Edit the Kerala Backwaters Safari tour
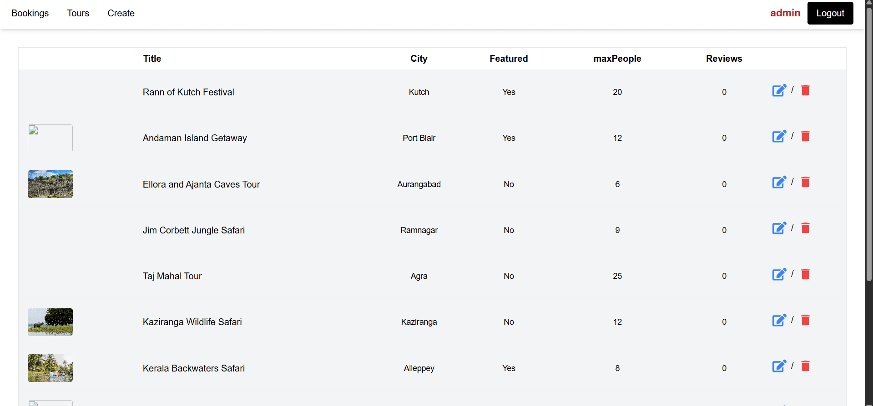 (779, 366)
